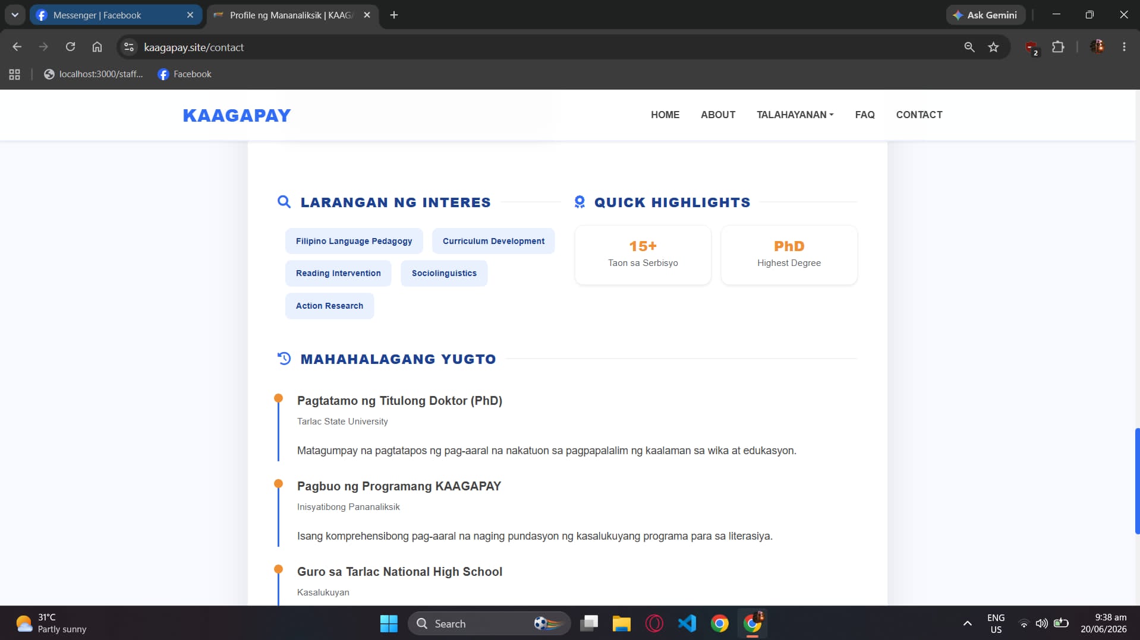Open the ABOUT navigation link
The image size is (1140, 640).
[717, 115]
